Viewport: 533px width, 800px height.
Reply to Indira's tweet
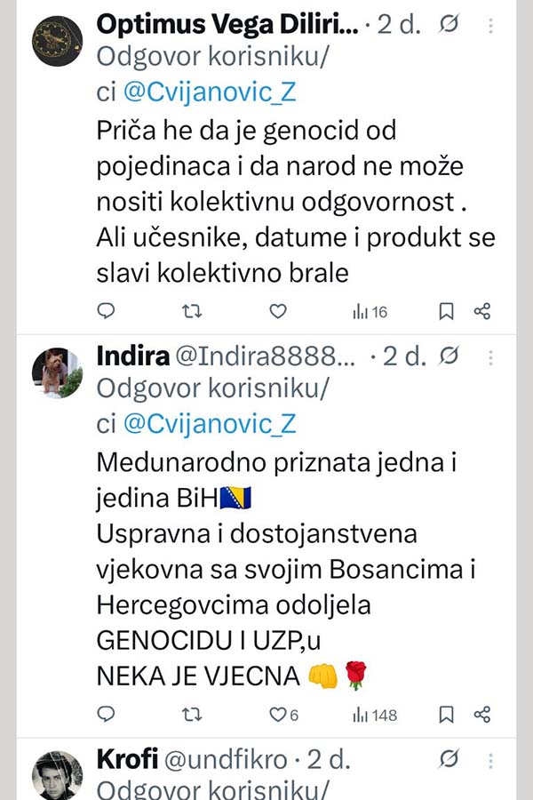pyautogui.click(x=106, y=714)
